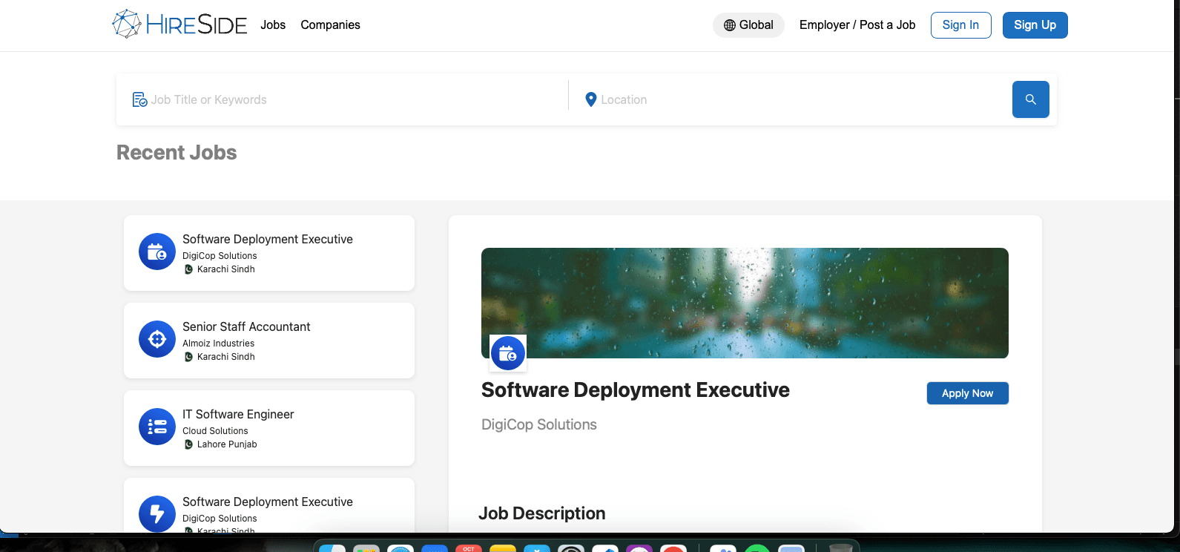Click the blue search magnifier button
This screenshot has height=552, width=1180.
[x=1030, y=99]
